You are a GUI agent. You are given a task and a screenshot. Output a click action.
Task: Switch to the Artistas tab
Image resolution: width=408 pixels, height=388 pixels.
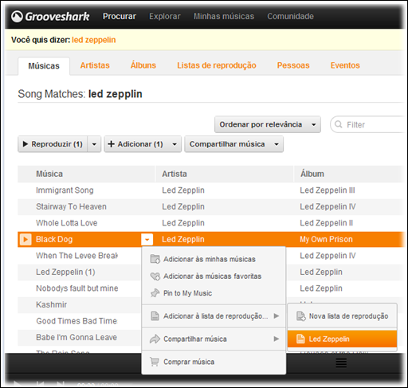(x=95, y=65)
